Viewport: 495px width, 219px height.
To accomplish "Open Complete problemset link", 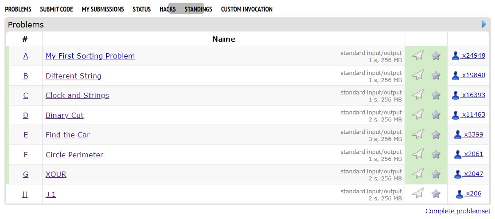I will pos(458,211).
